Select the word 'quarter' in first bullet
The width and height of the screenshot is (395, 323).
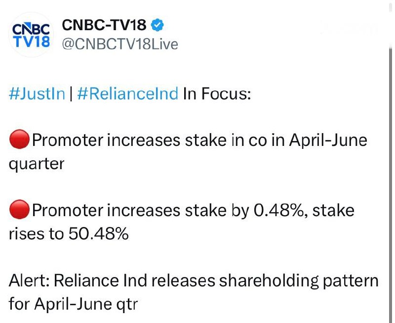(x=37, y=165)
